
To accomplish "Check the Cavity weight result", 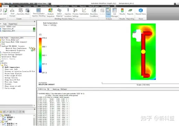I will click(3, 88).
